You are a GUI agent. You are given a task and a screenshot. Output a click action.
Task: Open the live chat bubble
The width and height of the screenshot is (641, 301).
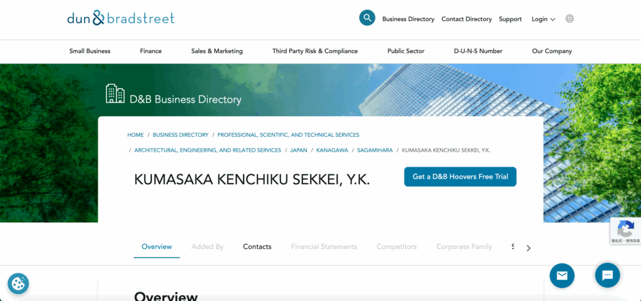click(607, 276)
